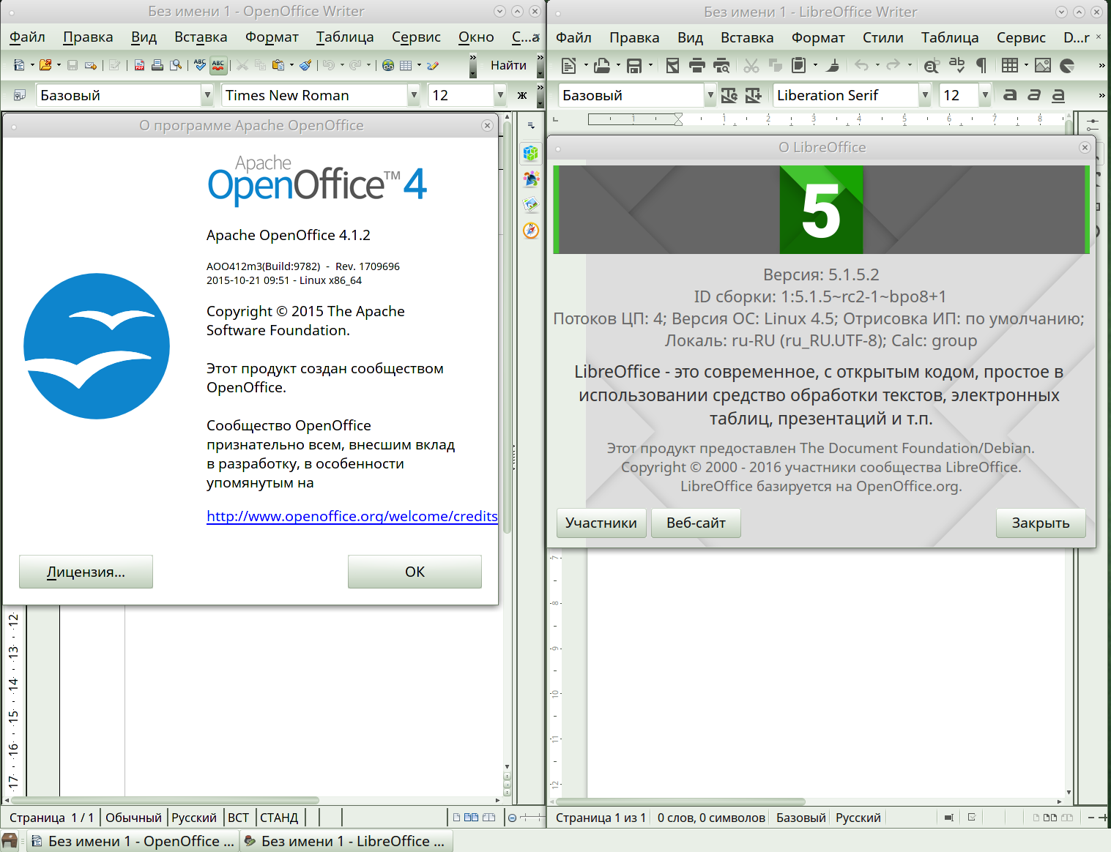
Task: Run Spelling and Grammar check in OpenOffice
Action: click(199, 65)
